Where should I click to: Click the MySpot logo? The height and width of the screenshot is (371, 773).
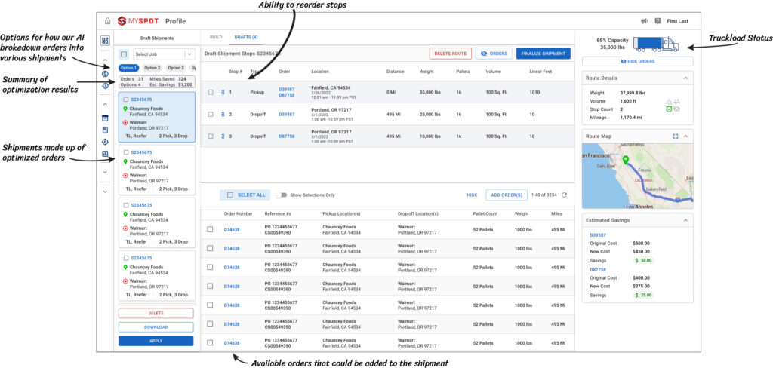140,21
